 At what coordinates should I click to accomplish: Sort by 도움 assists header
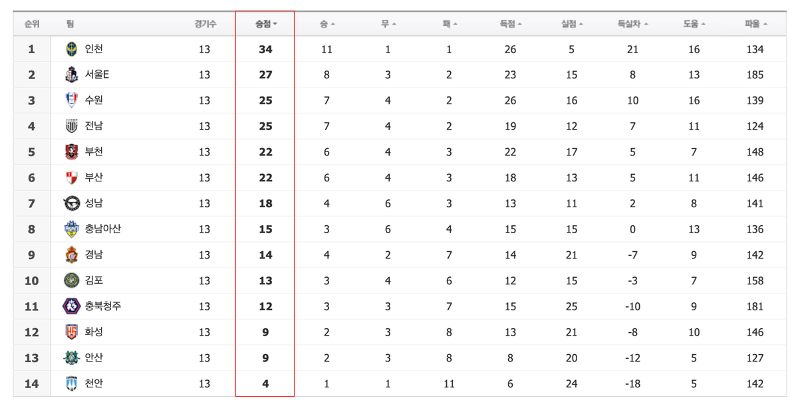(x=694, y=24)
